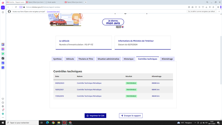The image size is (222, 125).
Task: Open the Windows notification center icon
Action: tap(219, 123)
